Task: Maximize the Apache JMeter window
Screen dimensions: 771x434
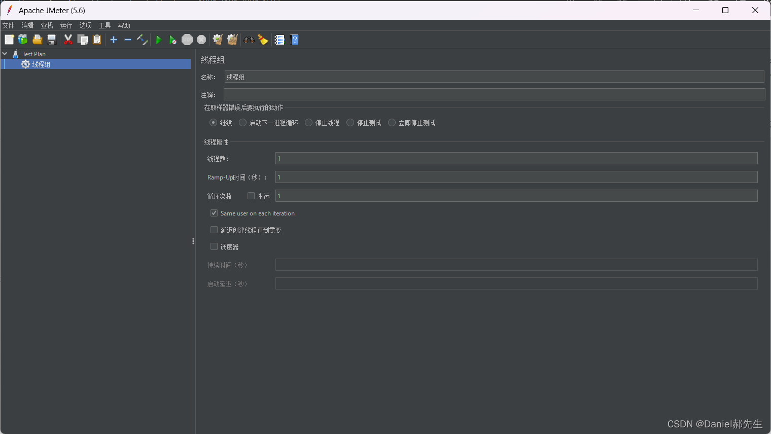Action: tap(725, 10)
